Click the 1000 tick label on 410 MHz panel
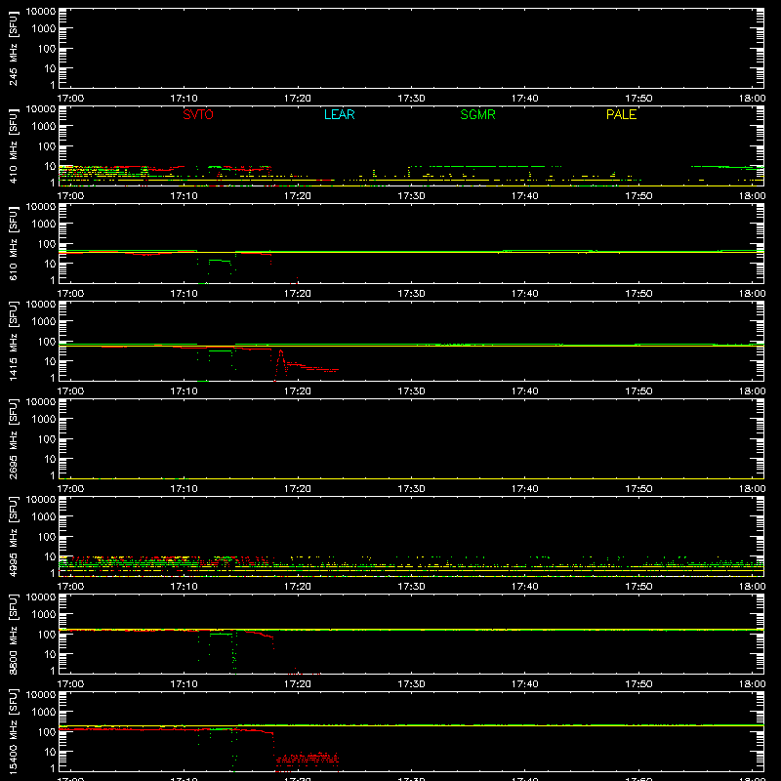 tap(44, 127)
